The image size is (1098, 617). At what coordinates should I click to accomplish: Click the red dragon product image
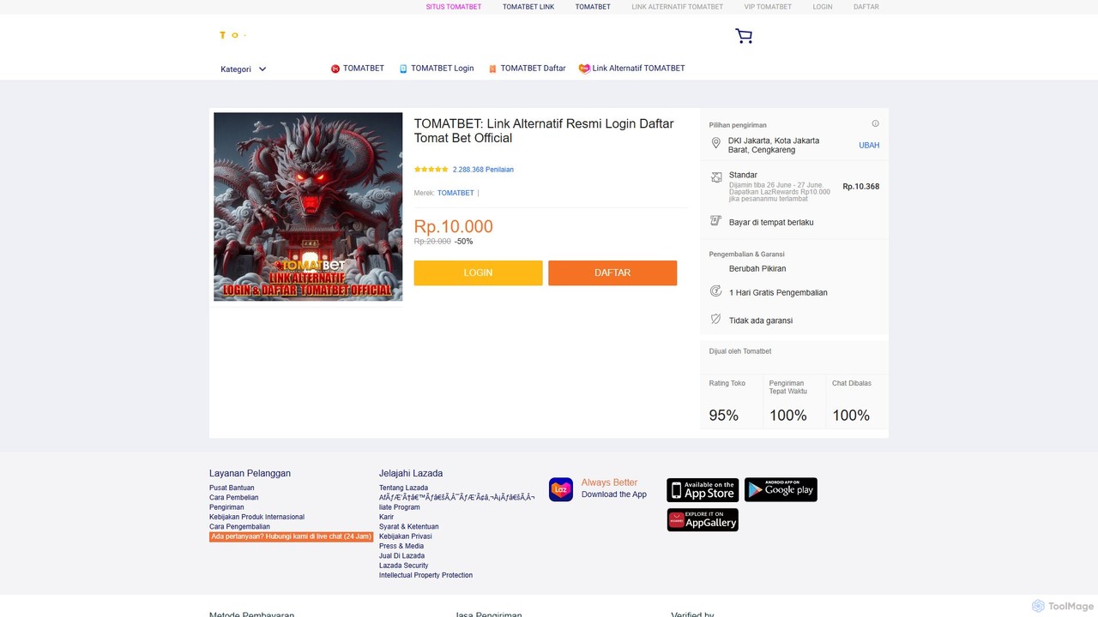coord(308,207)
